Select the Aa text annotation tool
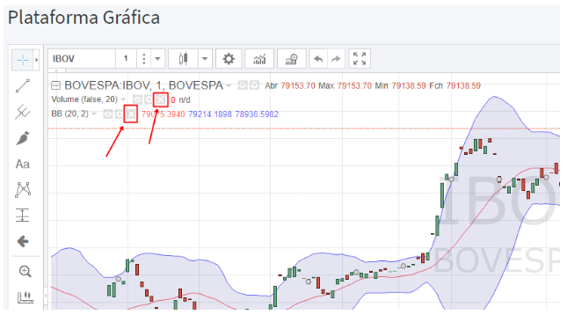This screenshot has width=567, height=322. [x=23, y=165]
